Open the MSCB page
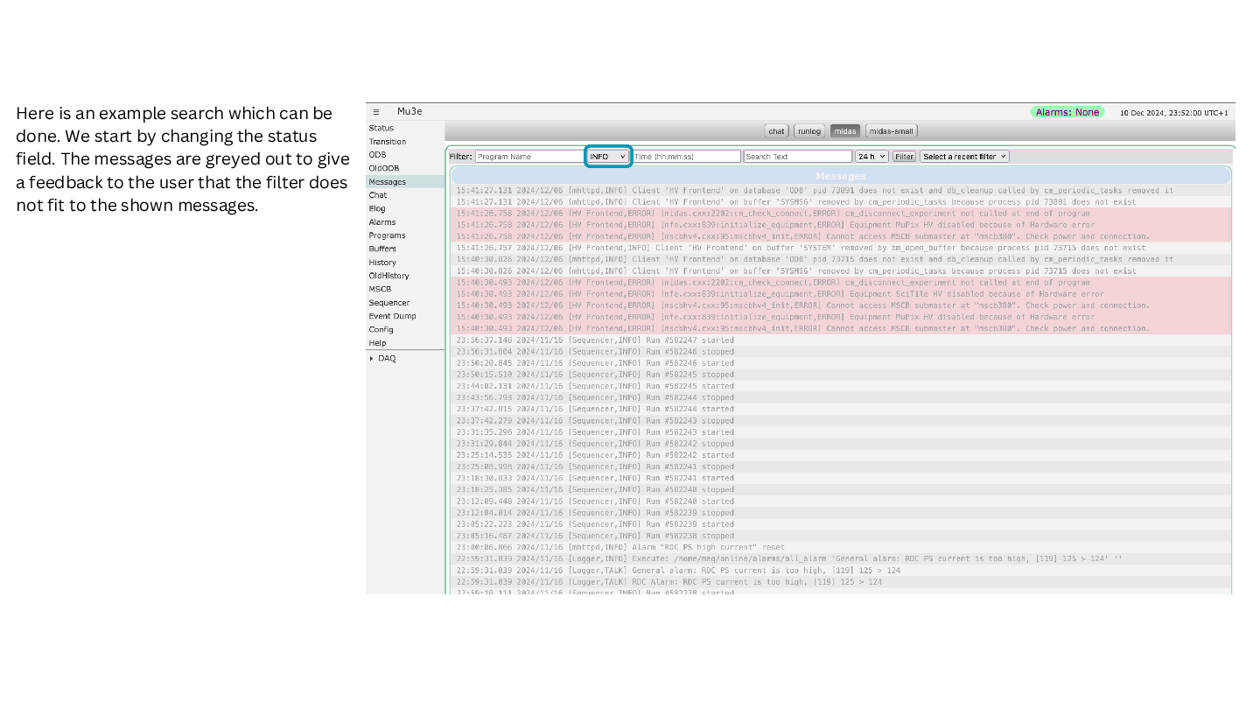Viewport: 1260px width, 709px height. 380,289
